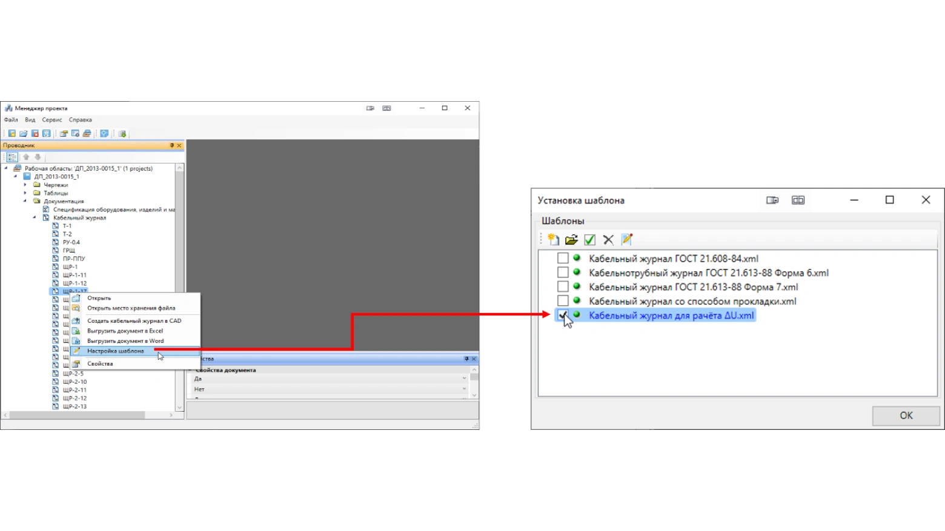Click the open folder icon in Шаблоны toolbar
The image size is (945, 531).
(571, 240)
